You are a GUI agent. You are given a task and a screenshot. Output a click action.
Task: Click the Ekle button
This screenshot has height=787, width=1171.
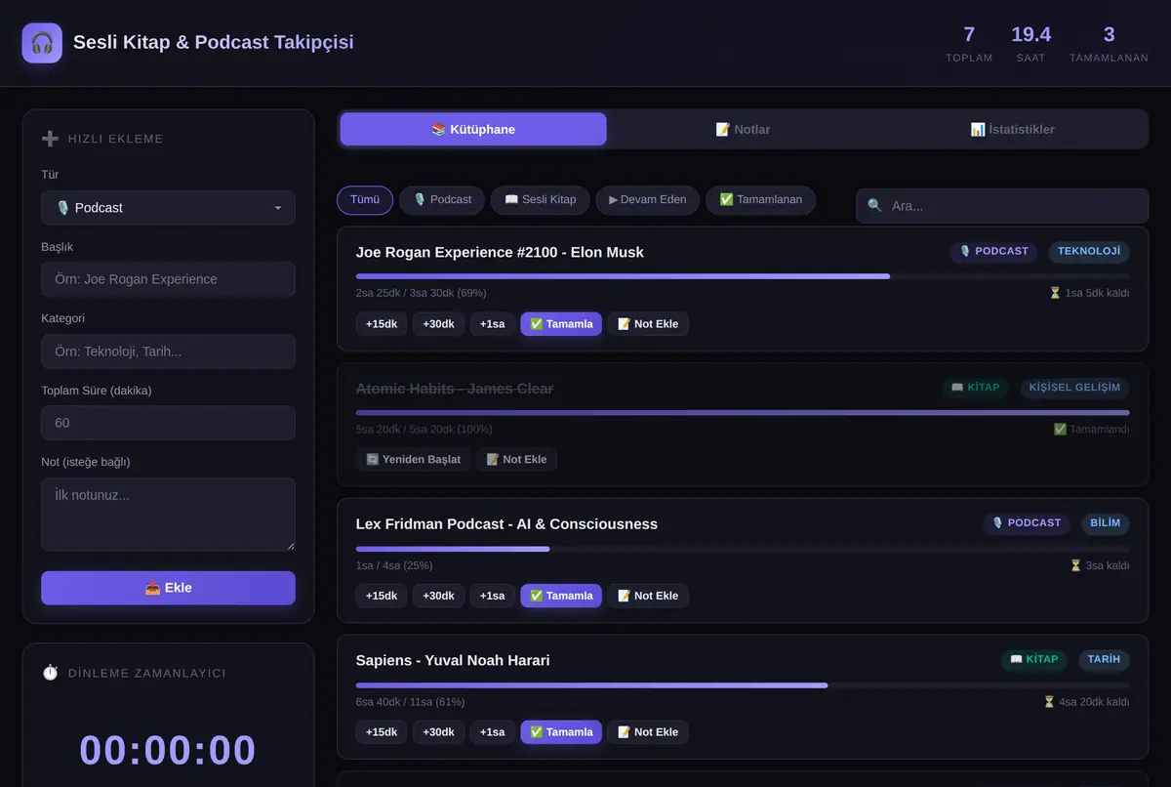(x=168, y=588)
